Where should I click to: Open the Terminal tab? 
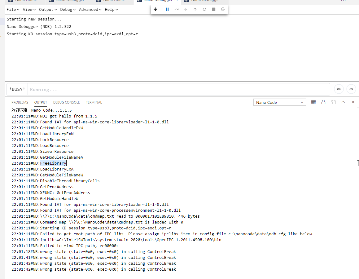[94, 102]
